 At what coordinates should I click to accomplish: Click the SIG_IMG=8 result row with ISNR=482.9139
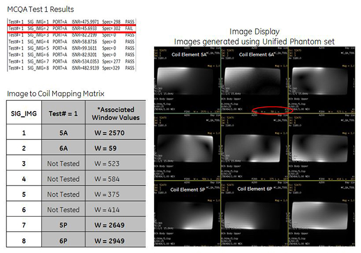coord(72,69)
